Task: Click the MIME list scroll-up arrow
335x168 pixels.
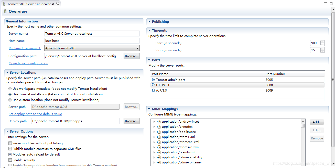Action: coord(303,121)
